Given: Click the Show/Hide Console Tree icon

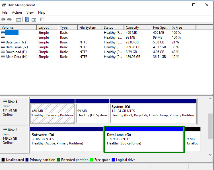Looking at the screenshot, I should click(x=18, y=20).
